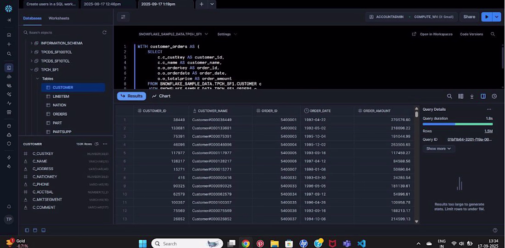Open Home from the left sidebar
The width and height of the screenshot is (505, 248).
[x=9, y=35]
